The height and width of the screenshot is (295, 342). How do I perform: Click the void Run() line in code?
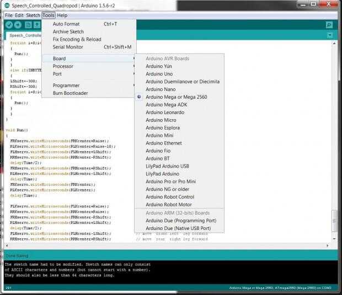[x=17, y=130]
